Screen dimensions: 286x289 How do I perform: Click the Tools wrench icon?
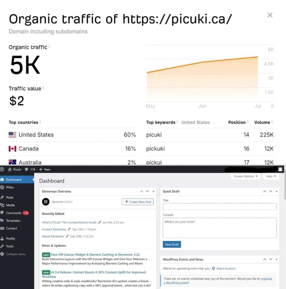tap(2, 246)
